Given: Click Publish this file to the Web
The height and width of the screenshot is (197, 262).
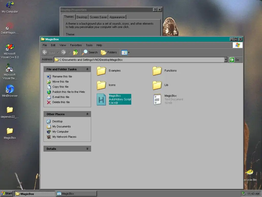Looking at the screenshot, I should coord(66,92).
